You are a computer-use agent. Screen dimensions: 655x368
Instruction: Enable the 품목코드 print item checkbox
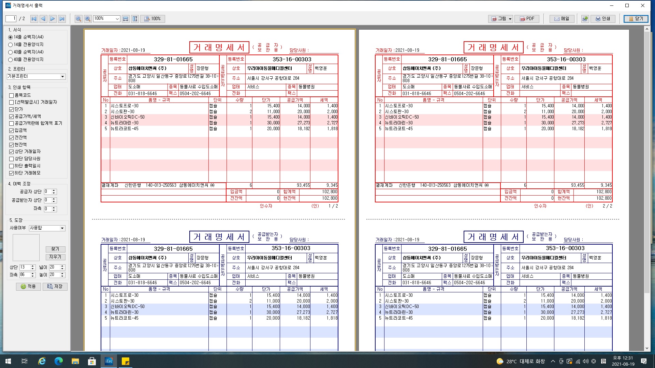11,95
